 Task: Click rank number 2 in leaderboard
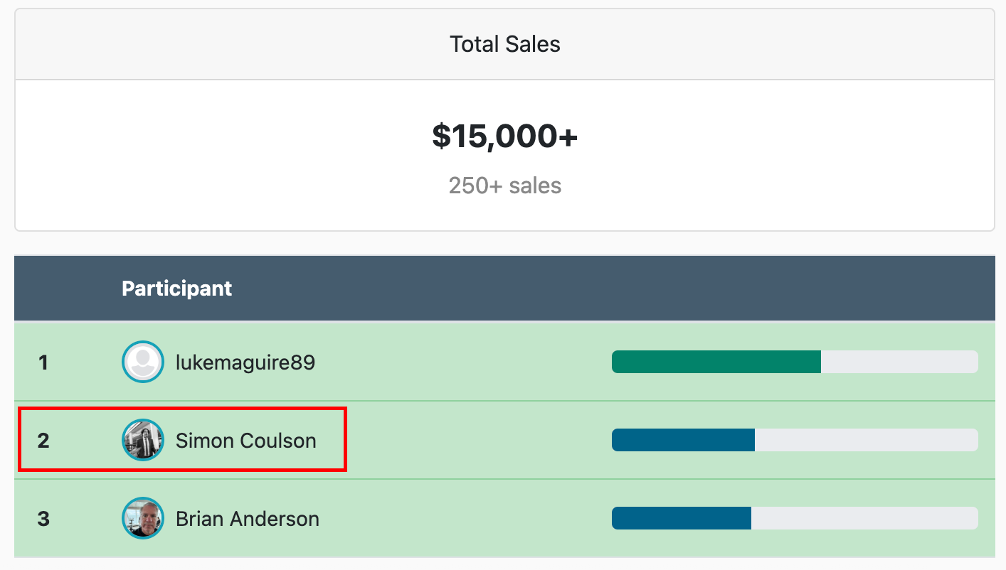(43, 441)
